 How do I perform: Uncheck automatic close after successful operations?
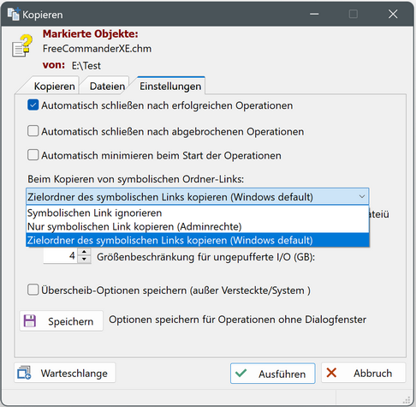[x=33, y=105]
